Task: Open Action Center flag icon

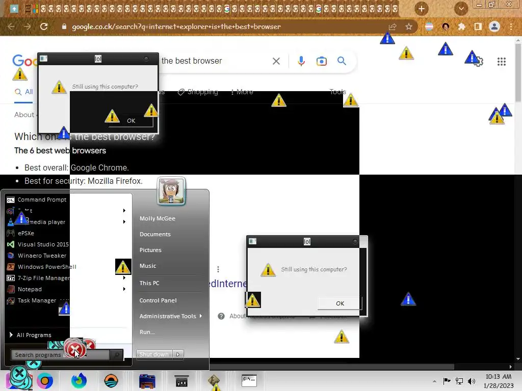Action: [447, 381]
